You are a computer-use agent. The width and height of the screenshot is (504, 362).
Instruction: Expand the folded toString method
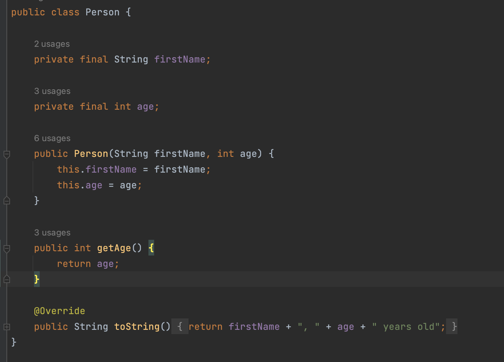pyautogui.click(x=7, y=327)
